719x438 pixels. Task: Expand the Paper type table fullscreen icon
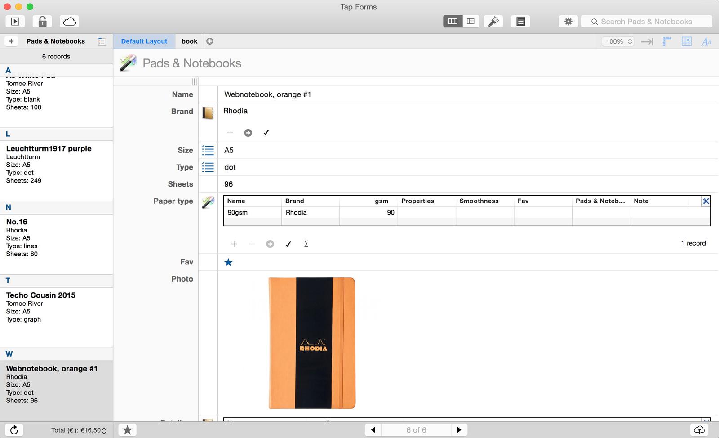coord(706,201)
